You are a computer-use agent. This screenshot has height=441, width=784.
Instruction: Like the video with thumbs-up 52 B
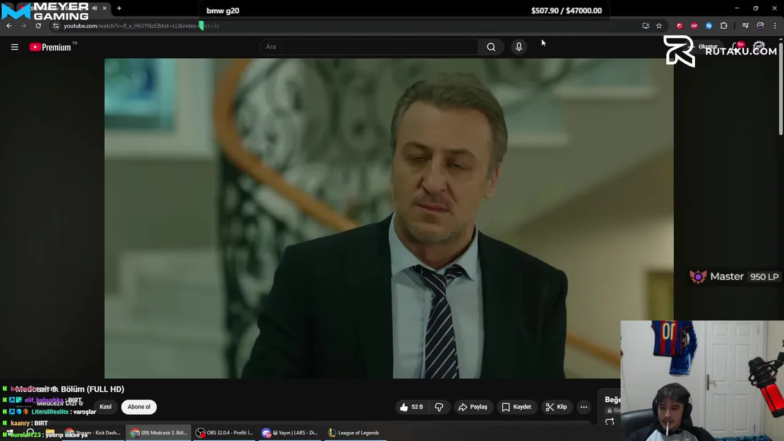[411, 407]
